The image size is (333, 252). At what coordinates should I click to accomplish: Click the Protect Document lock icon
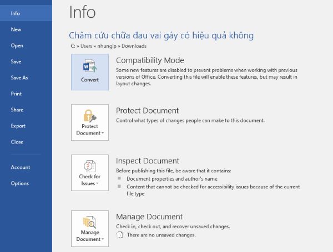[x=90, y=116]
